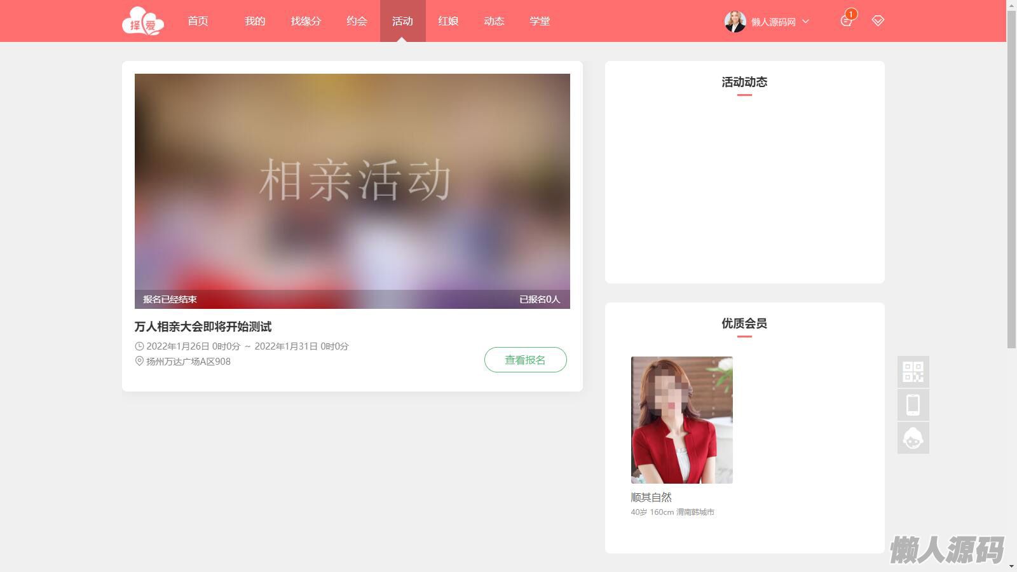Open event title 万人相亲大会即将开始测试

[203, 327]
